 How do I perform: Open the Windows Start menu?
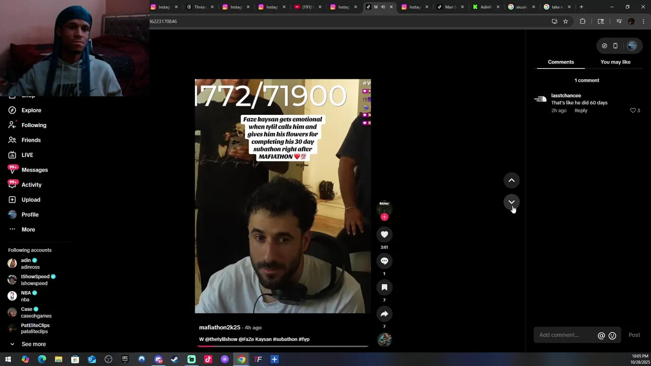8,359
